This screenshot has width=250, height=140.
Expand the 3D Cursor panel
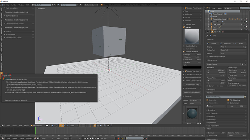(x=188, y=14)
